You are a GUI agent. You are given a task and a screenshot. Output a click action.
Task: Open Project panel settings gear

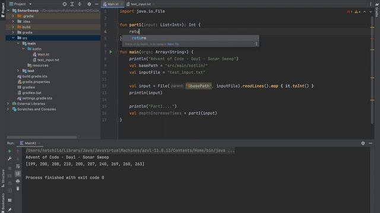pyautogui.click(x=89, y=4)
